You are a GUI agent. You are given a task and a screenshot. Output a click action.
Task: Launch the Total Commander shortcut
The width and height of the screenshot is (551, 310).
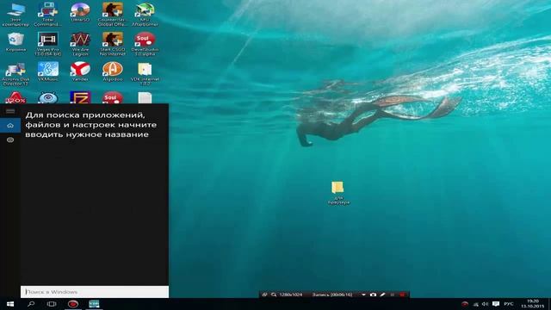click(48, 15)
